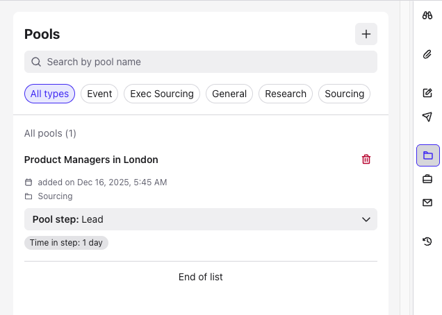Click the add pool plus button
442x315 pixels.
pos(366,34)
